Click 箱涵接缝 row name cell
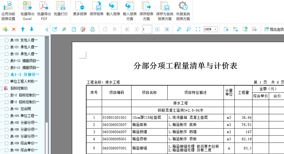The width and height of the screenshot is (284, 154). tap(149, 148)
